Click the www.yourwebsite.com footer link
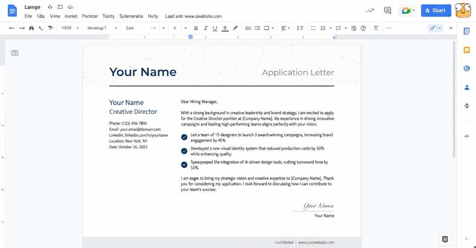 tap(316, 243)
